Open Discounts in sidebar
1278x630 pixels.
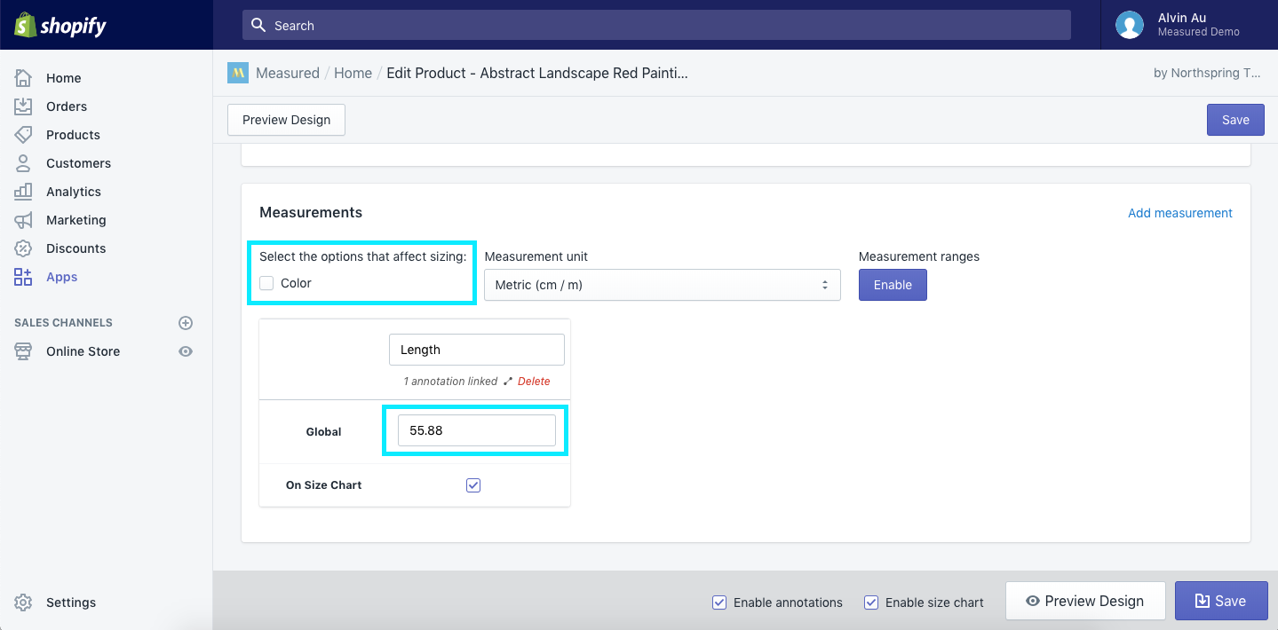point(76,248)
